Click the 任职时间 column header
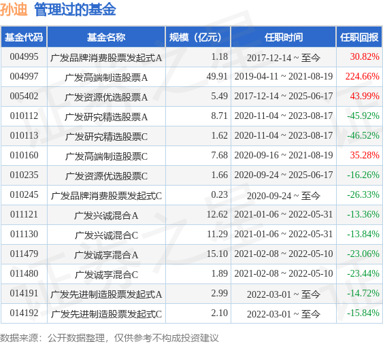The image size is (383, 344). 284,37
